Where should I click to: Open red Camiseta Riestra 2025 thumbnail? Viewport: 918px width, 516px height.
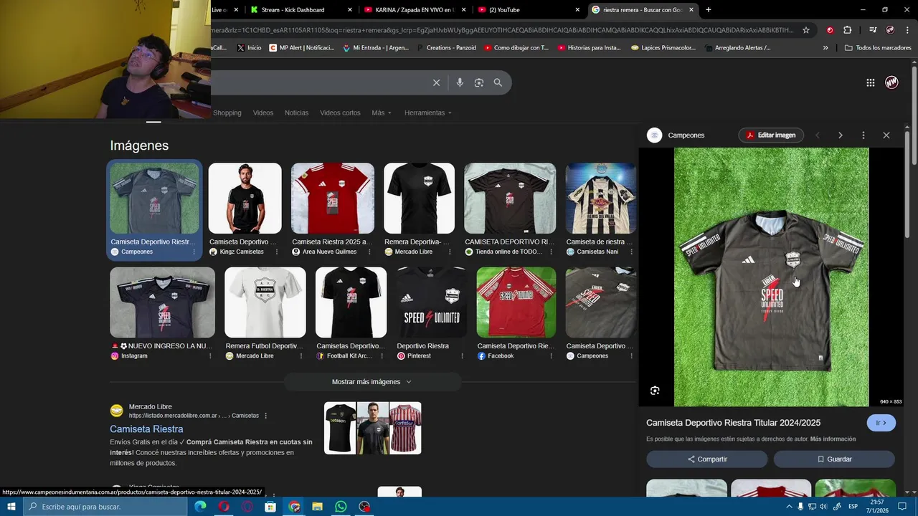pos(332,199)
